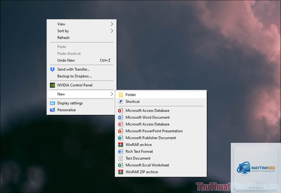Image resolution: width=281 pixels, height=193 pixels.
Task: Click the books icon beside WinRAR archive
Action: coord(120,144)
